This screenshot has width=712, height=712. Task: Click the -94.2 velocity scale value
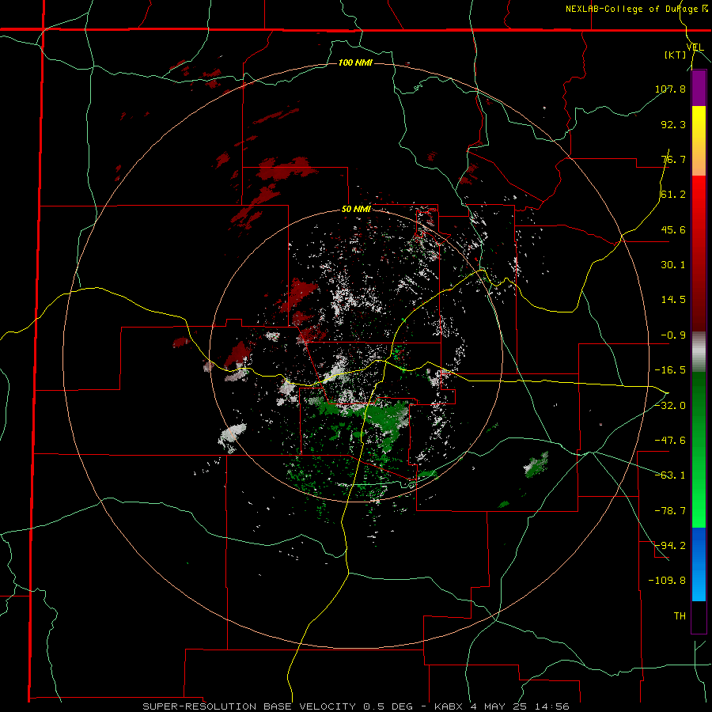(670, 546)
